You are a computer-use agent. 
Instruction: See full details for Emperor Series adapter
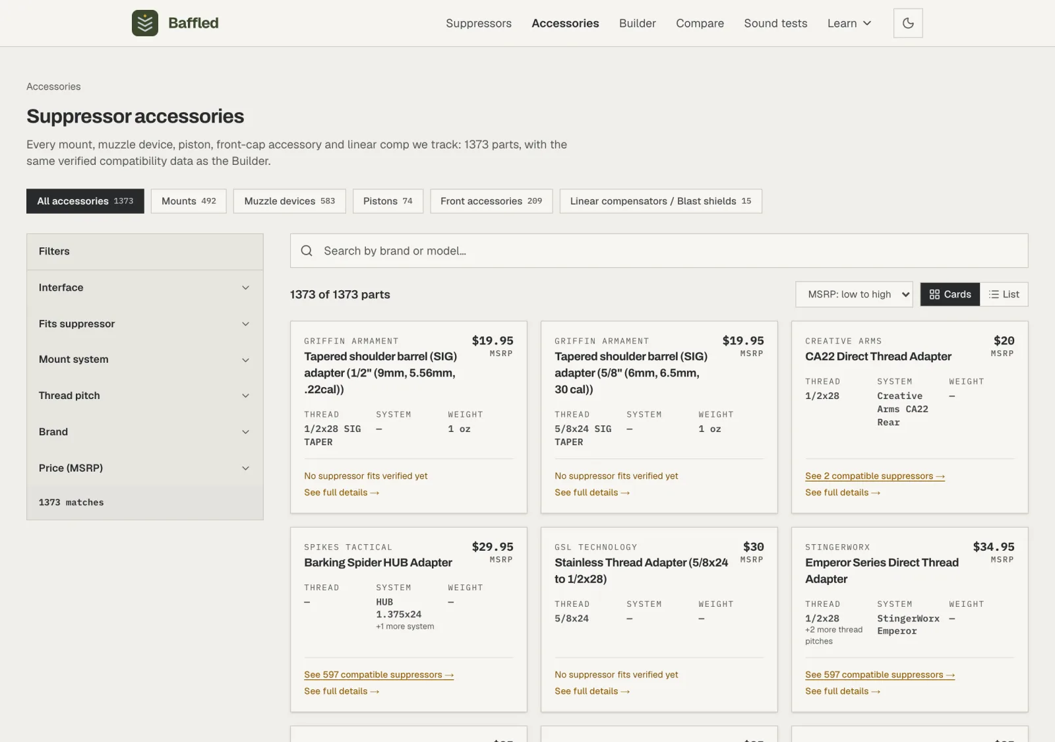coord(843,691)
